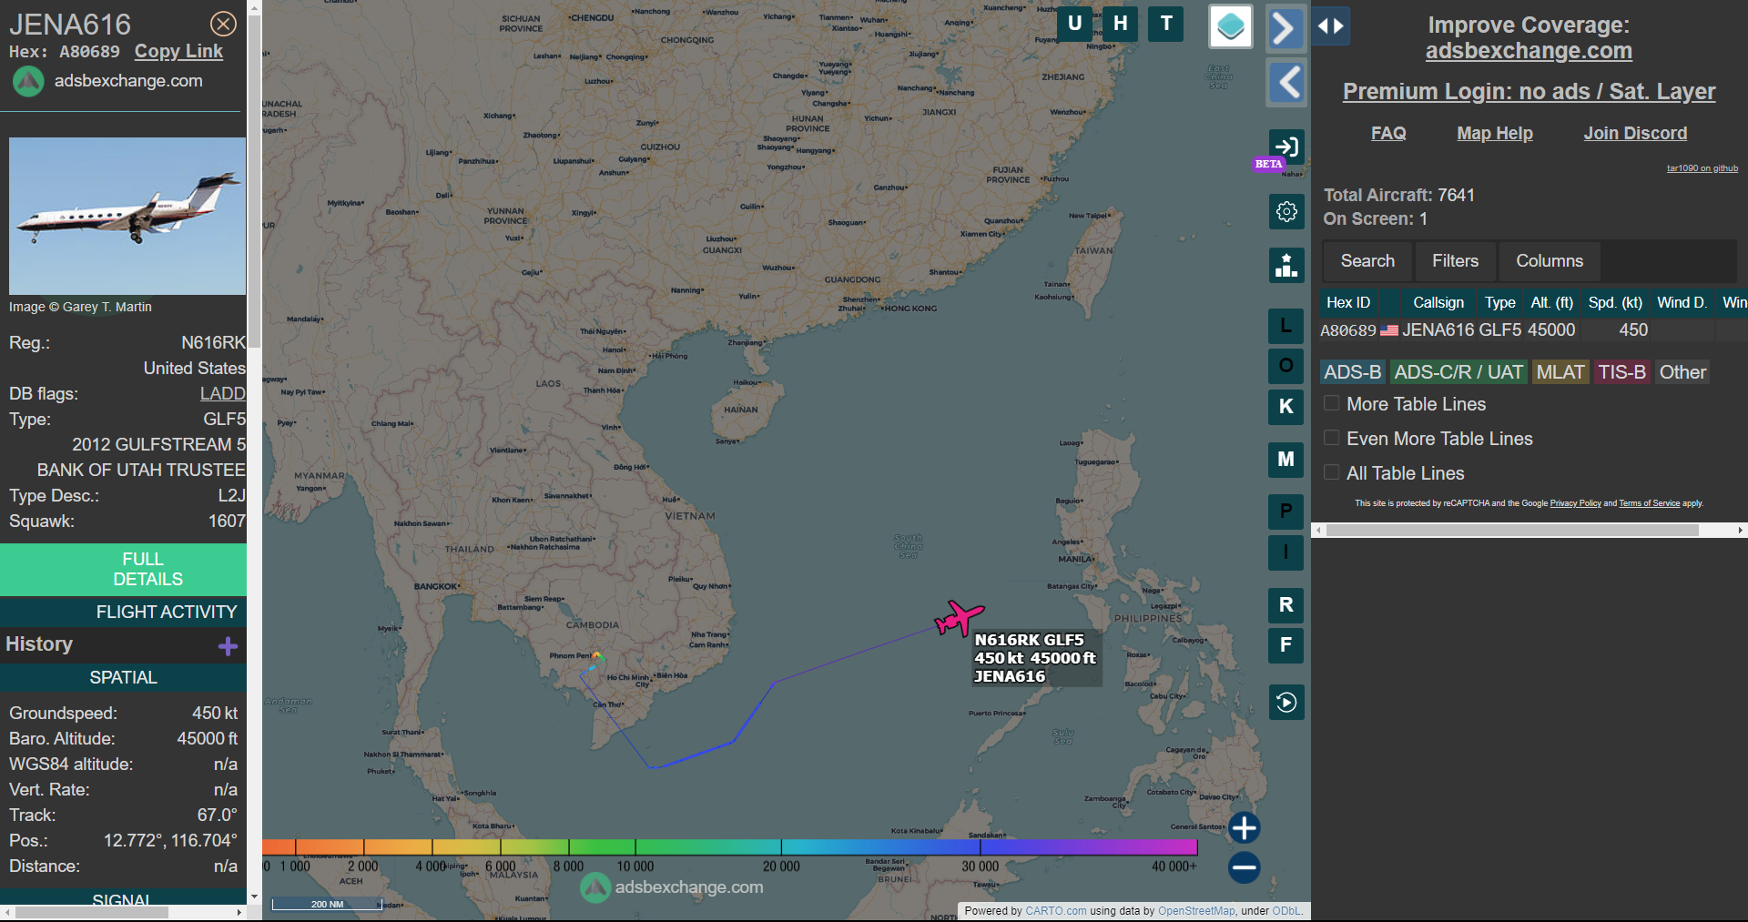This screenshot has width=1748, height=922.
Task: Click the T map button
Action: click(1166, 24)
